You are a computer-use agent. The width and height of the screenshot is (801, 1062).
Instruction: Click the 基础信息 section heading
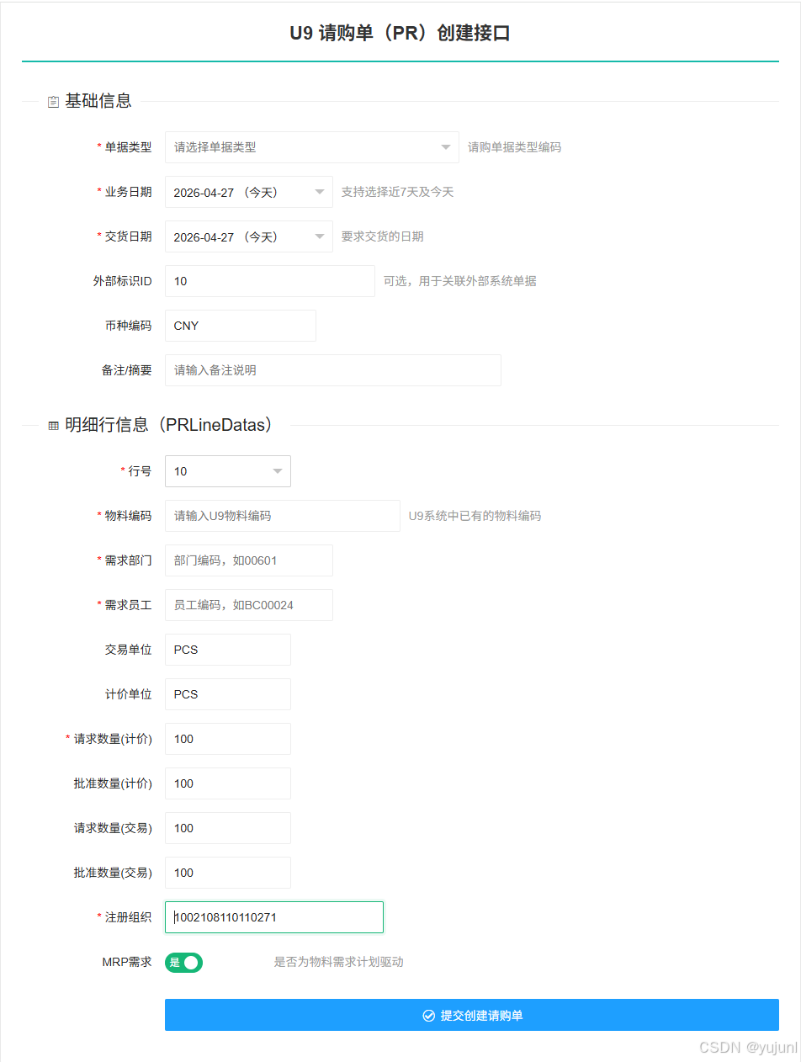[x=98, y=101]
